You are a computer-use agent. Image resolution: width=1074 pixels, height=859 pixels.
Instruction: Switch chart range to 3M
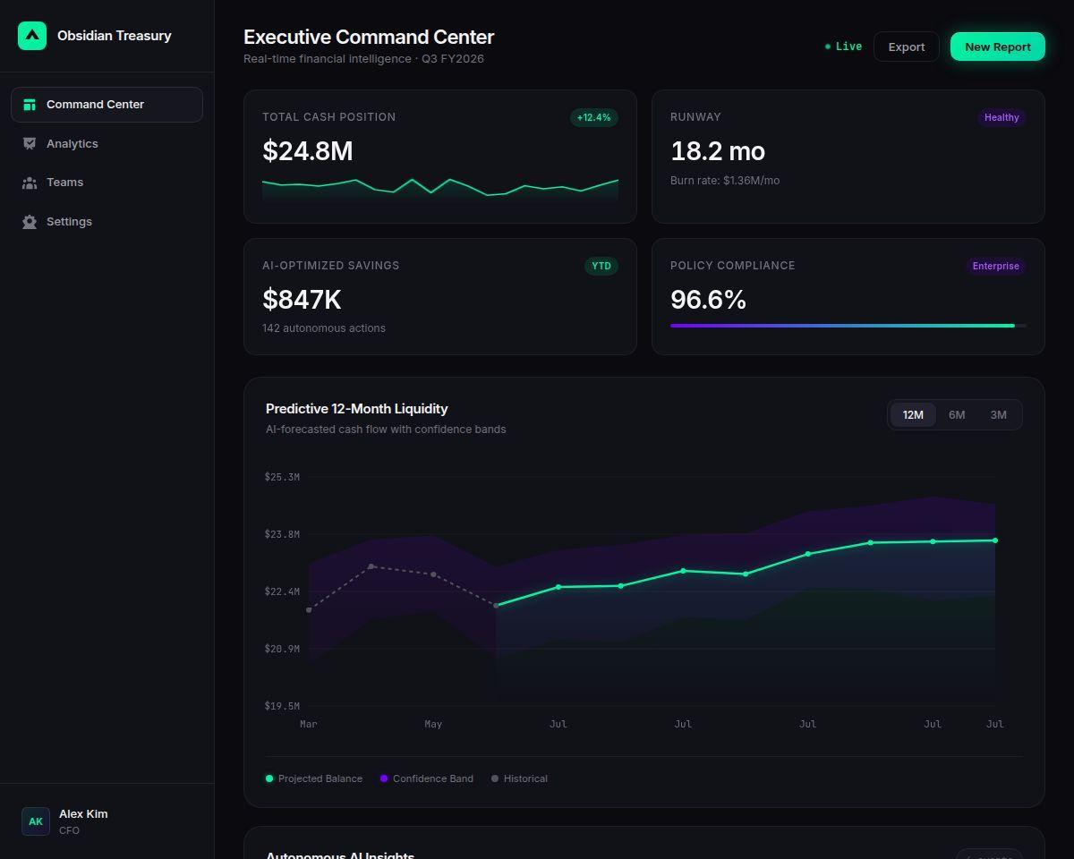tap(998, 414)
